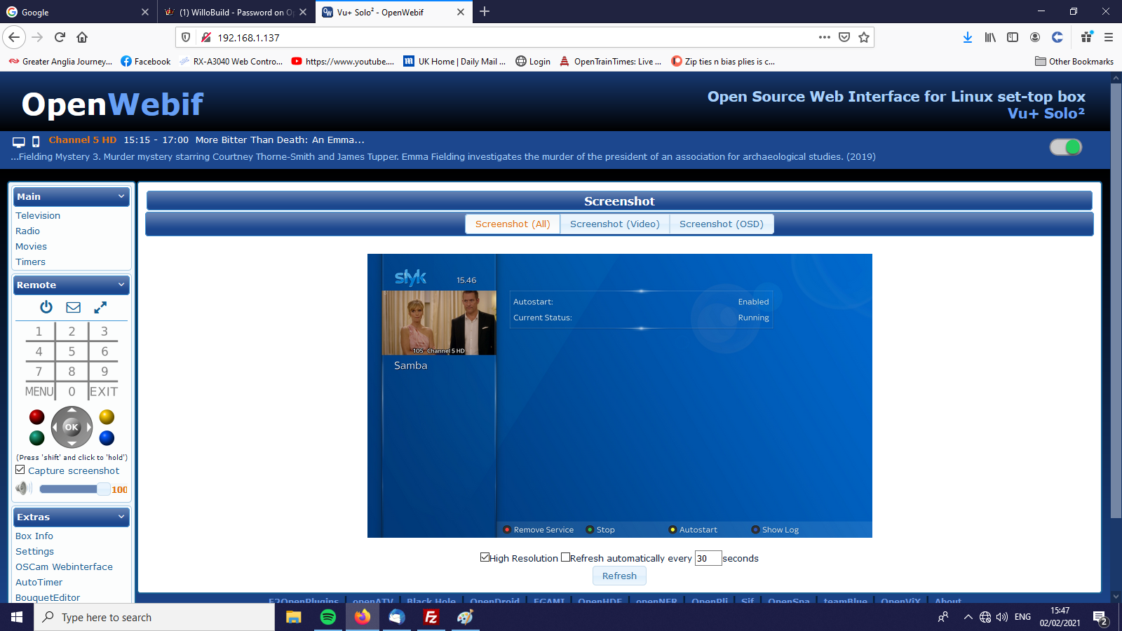Toggle the green standby switch

pyautogui.click(x=1066, y=147)
